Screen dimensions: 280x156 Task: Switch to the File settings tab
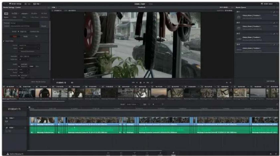[36, 37]
